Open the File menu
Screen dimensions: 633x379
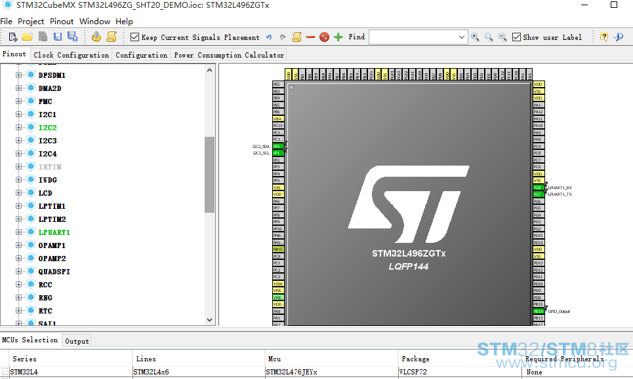pos(7,22)
